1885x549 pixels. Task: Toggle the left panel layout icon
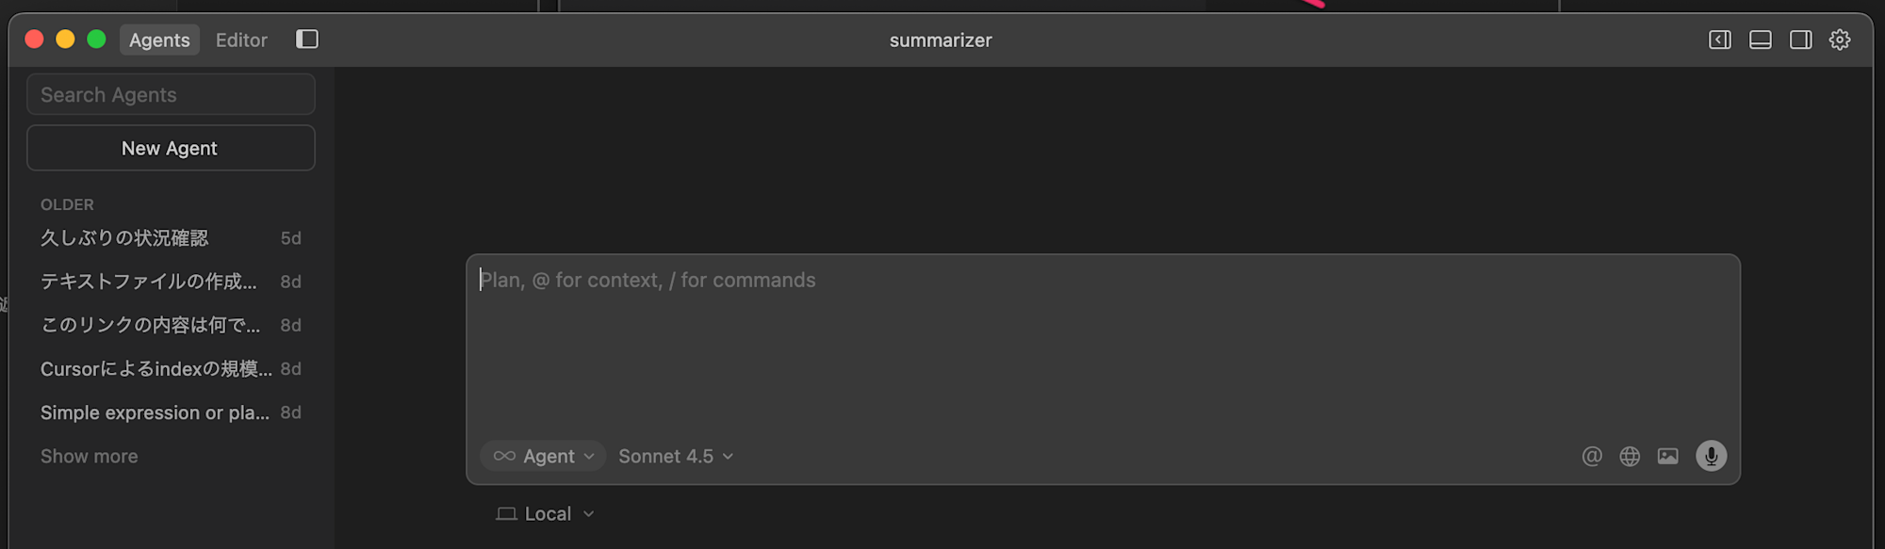click(x=1720, y=40)
